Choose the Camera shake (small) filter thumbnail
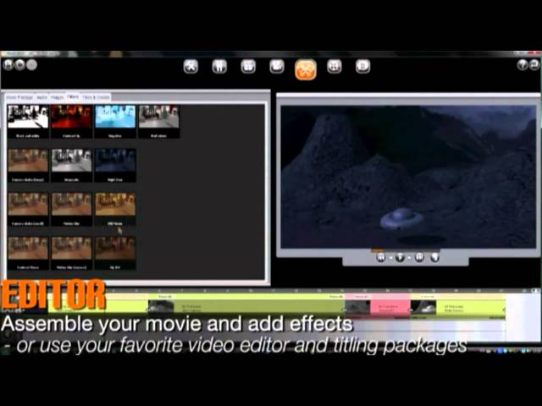The image size is (542, 406). click(28, 210)
